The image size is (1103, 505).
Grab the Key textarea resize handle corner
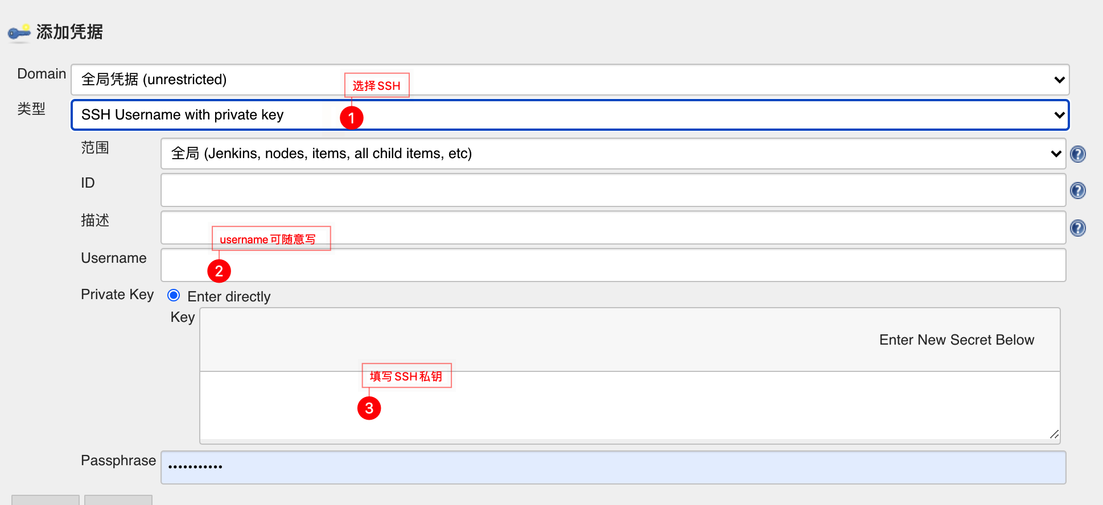click(1054, 434)
